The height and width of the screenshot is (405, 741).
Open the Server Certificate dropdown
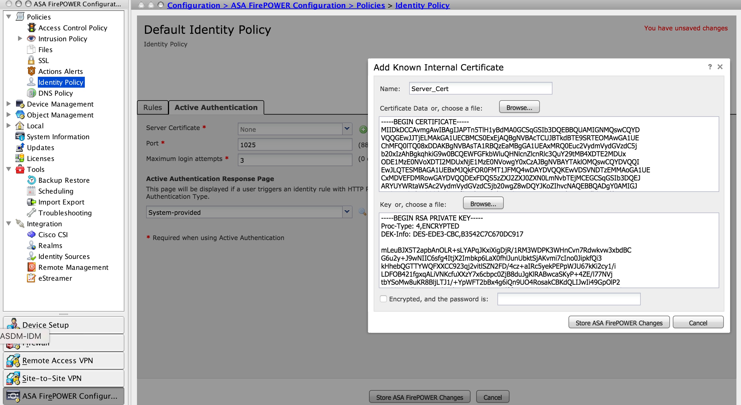347,129
